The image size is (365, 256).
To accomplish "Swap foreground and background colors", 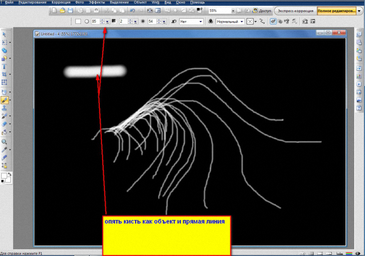I will [x=10, y=174].
